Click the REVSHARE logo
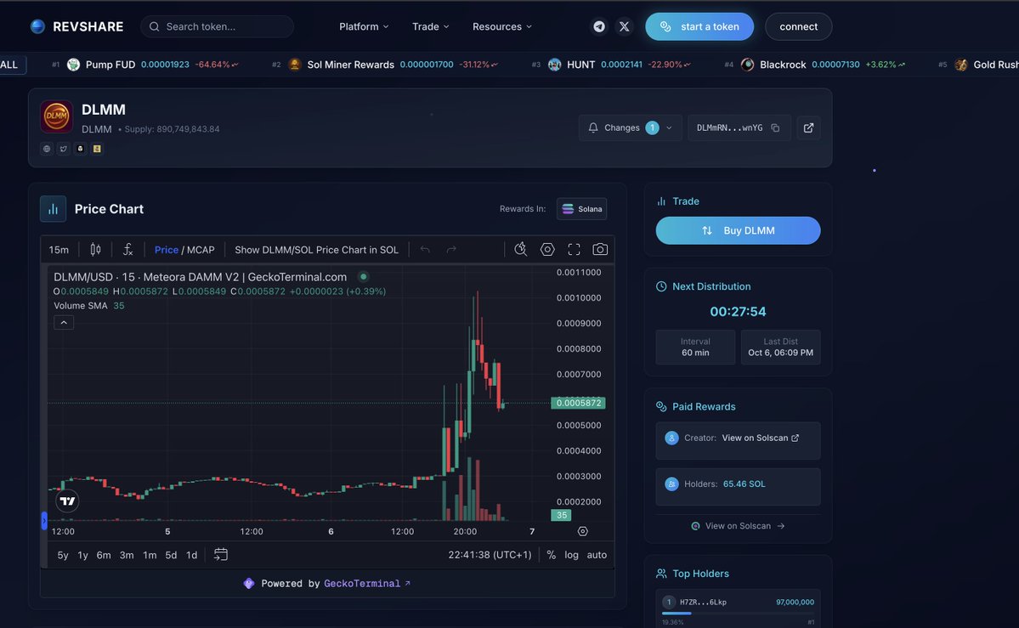The width and height of the screenshot is (1019, 628). [76, 26]
